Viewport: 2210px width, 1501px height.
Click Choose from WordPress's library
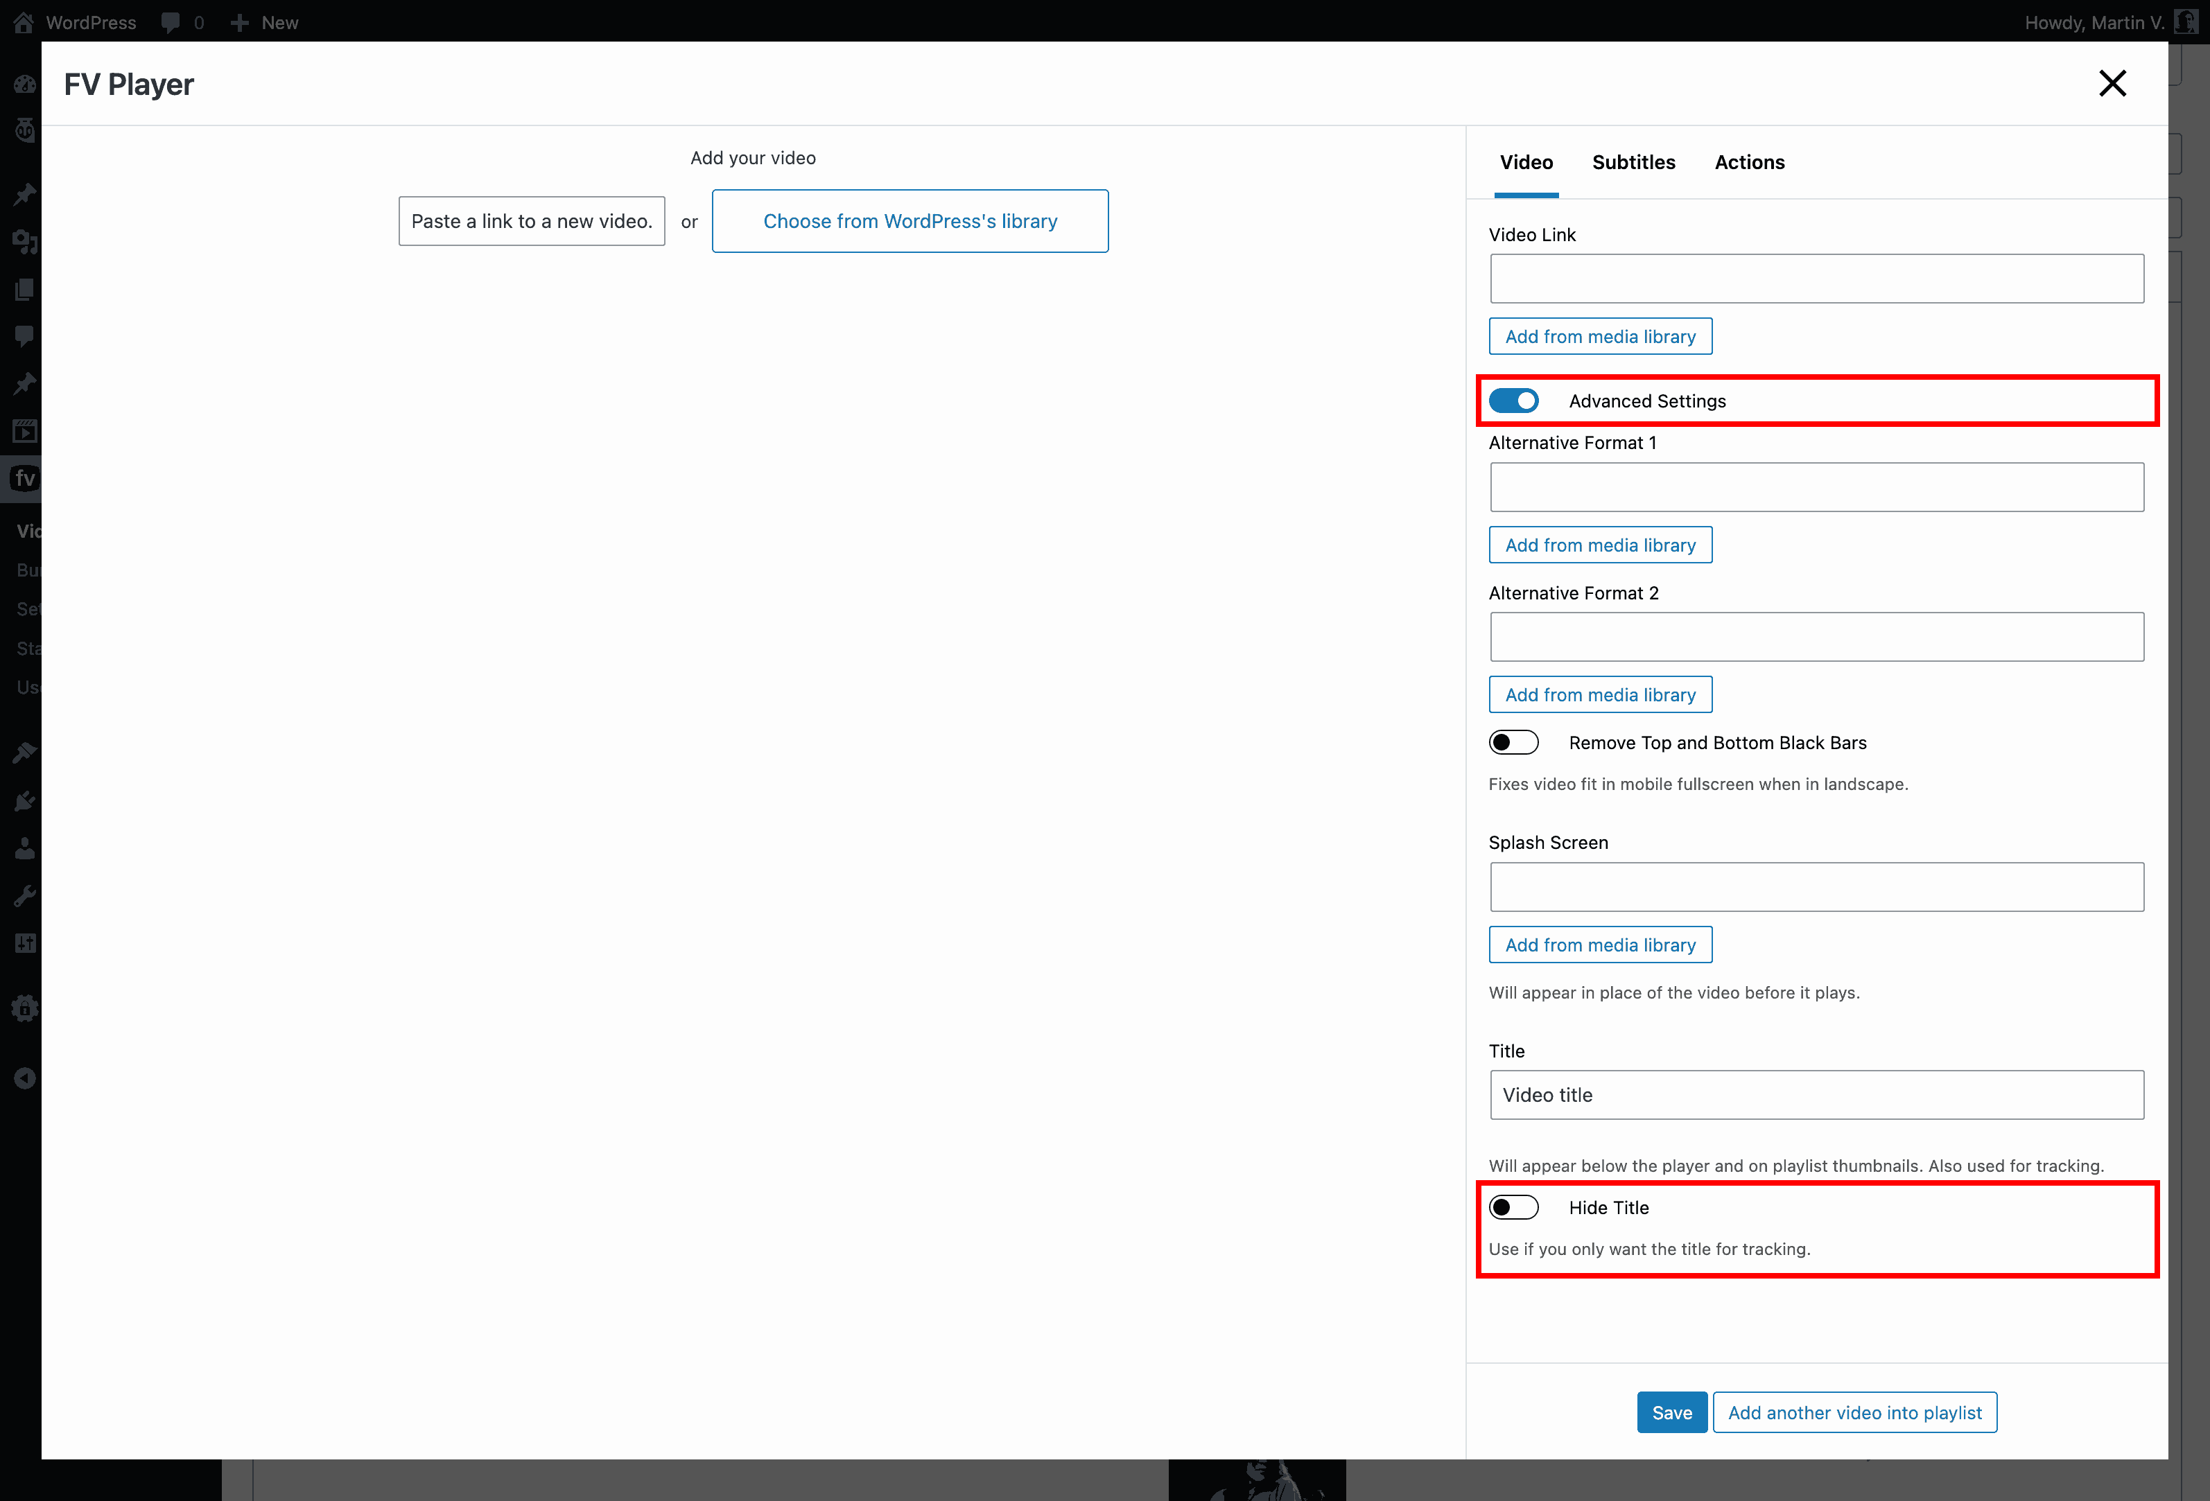[x=910, y=222]
